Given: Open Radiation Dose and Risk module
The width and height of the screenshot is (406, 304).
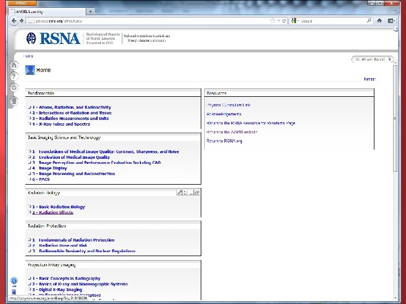Looking at the screenshot, I should coord(60,245).
